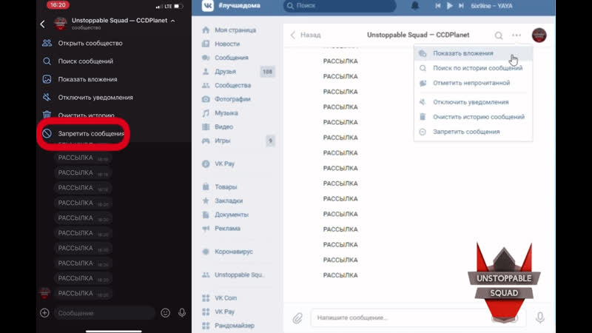The image size is (592, 333).
Task: Click the last 'РАССЫЛКА' message in the desktop chat
Action: pyautogui.click(x=340, y=275)
